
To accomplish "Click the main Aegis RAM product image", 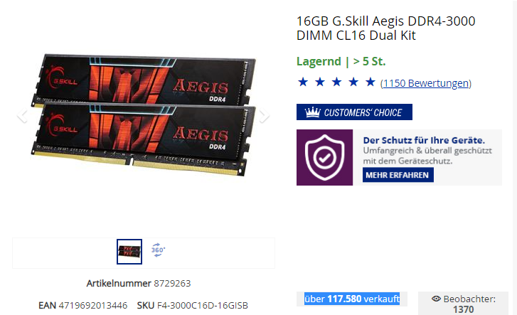I will (x=144, y=114).
